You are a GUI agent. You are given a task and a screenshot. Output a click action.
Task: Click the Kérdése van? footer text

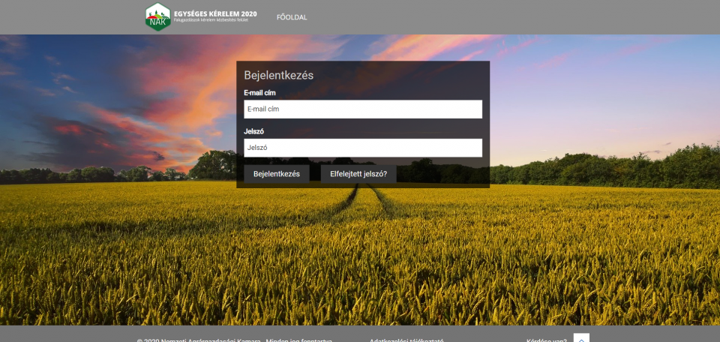point(547,340)
